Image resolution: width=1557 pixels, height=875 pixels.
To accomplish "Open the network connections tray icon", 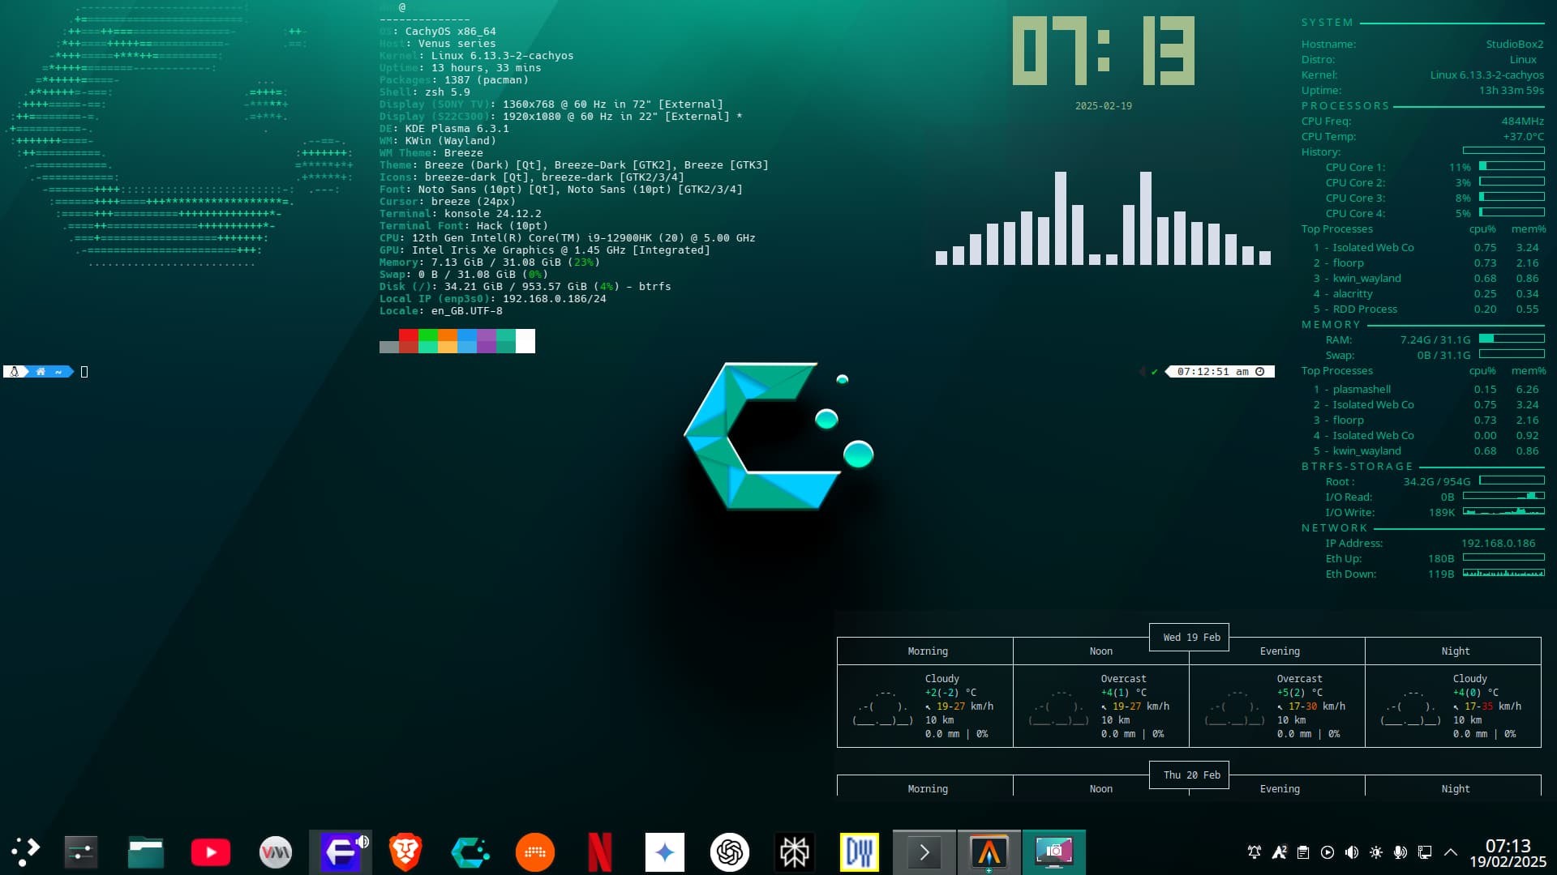I will pos(1425,852).
